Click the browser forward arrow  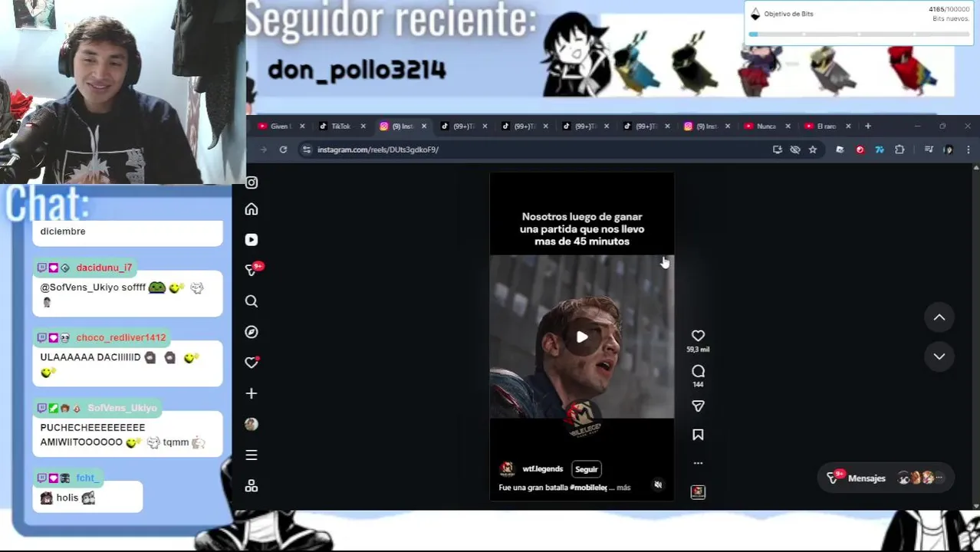[x=263, y=149]
